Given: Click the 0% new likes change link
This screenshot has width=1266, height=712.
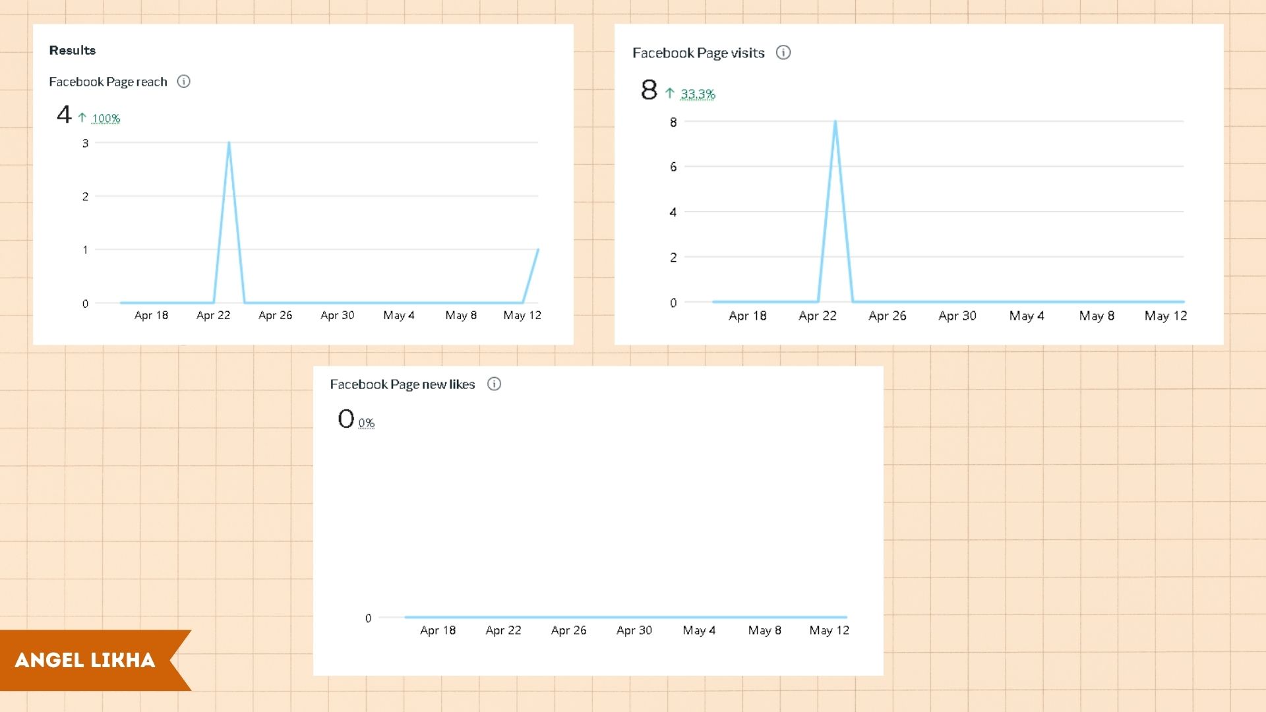Looking at the screenshot, I should [x=367, y=423].
